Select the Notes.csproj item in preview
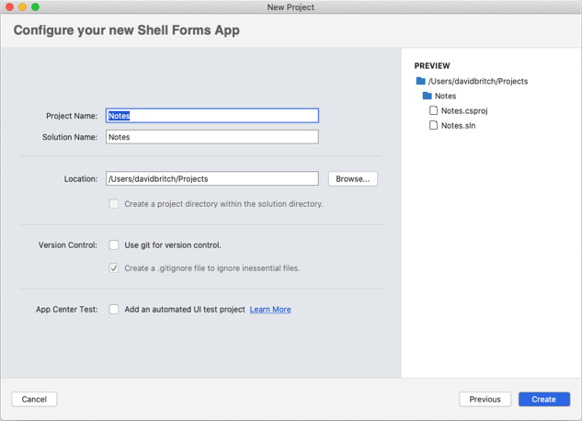The width and height of the screenshot is (582, 421). pyautogui.click(x=464, y=110)
